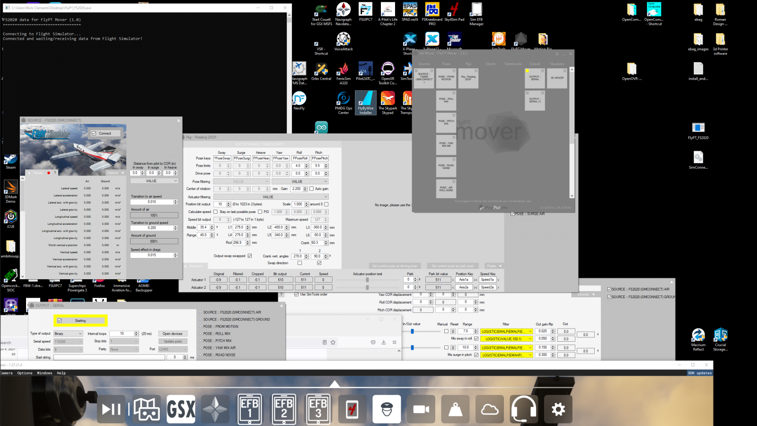Click the SDK updates button
This screenshot has width=757, height=426.
700,373
